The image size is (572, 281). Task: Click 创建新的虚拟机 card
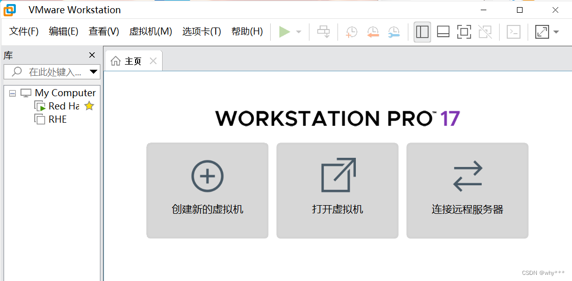pos(207,190)
